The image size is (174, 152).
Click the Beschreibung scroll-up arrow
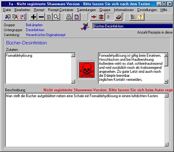tap(166, 95)
